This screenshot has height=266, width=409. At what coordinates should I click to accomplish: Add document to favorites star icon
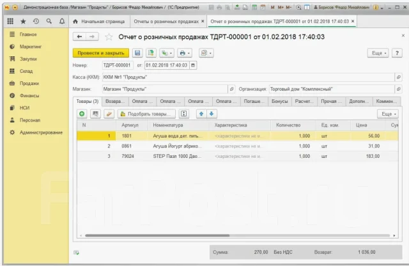pyautogui.click(x=109, y=37)
